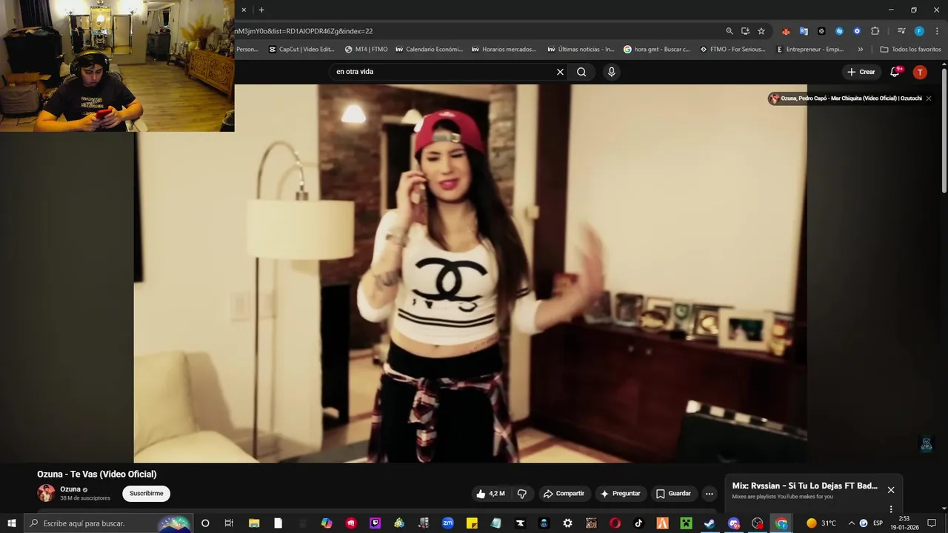The height and width of the screenshot is (533, 948).
Task: Open more actions three-dot menu
Action: [709, 494]
